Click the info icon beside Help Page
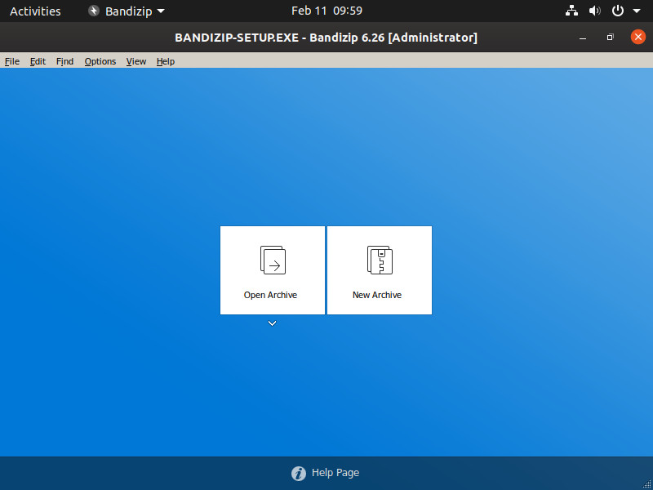 [299, 473]
